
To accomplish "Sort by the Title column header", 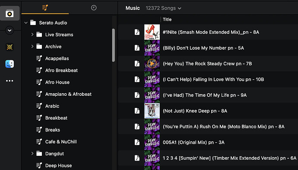I will (x=167, y=19).
